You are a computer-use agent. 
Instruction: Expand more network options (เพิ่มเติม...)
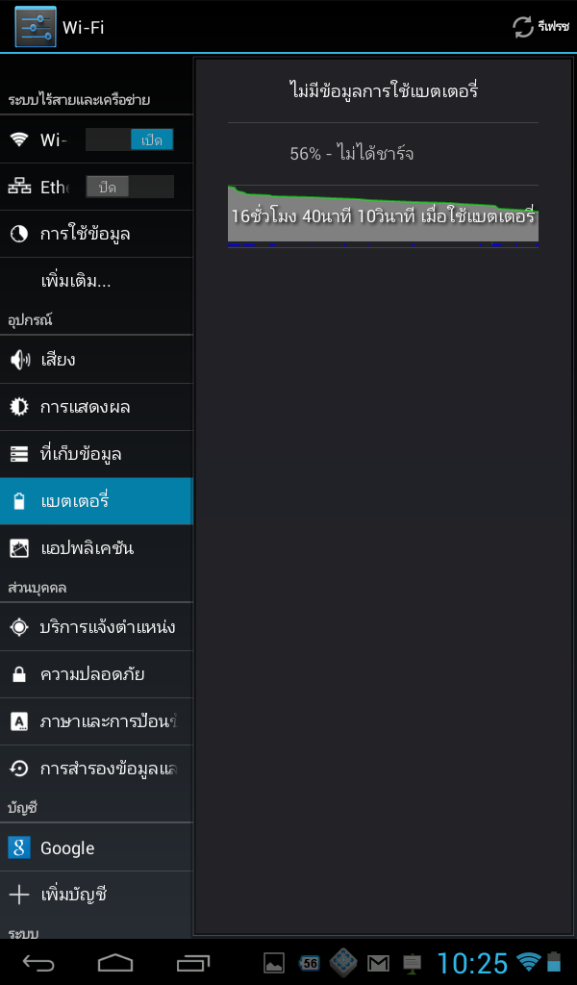96,281
